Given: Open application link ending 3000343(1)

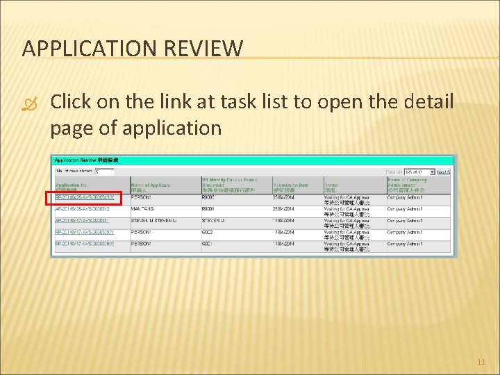Looking at the screenshot, I should 85,197.
